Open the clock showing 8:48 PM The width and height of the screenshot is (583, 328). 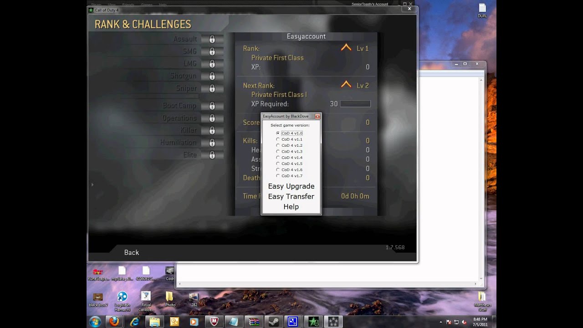pyautogui.click(x=480, y=322)
